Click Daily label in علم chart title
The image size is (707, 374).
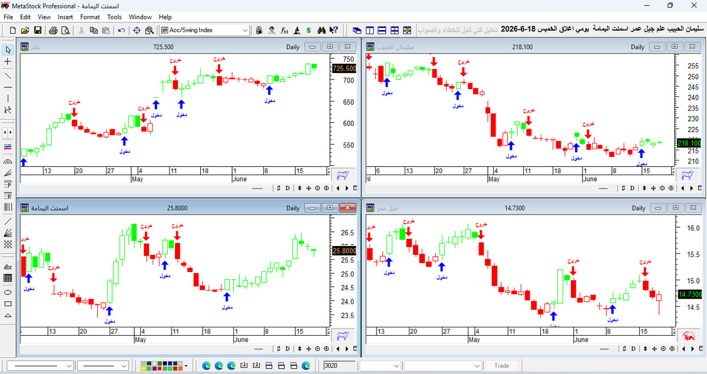293,47
